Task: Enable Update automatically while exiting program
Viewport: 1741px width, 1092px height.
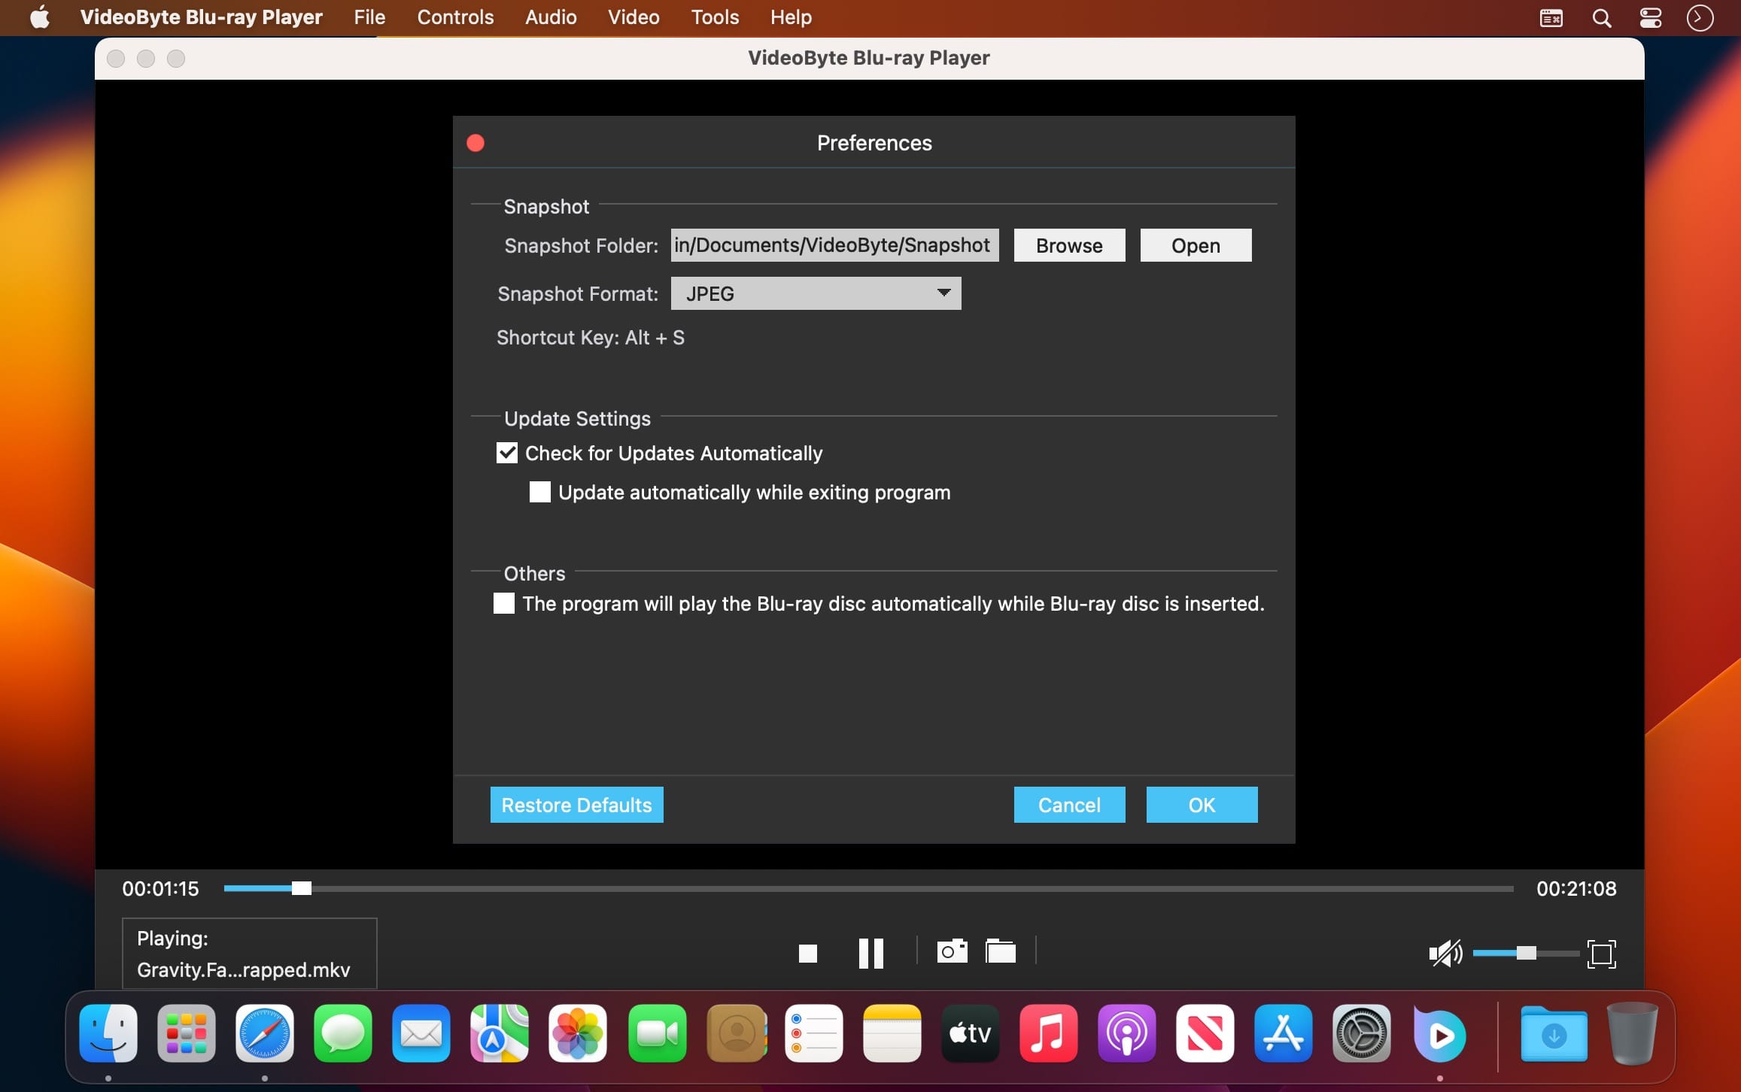Action: [539, 492]
